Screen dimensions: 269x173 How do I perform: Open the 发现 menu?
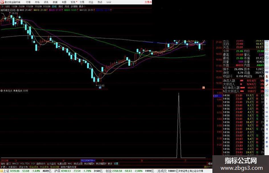click(73, 2)
